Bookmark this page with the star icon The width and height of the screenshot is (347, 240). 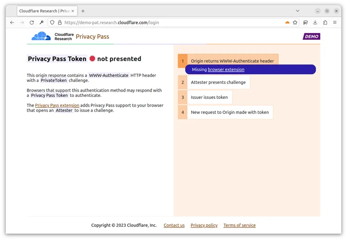[x=295, y=22]
